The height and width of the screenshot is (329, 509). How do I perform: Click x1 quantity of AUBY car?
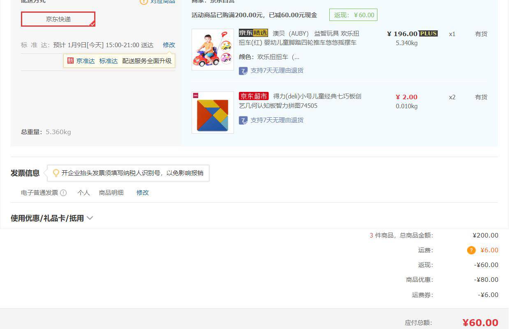(452, 34)
